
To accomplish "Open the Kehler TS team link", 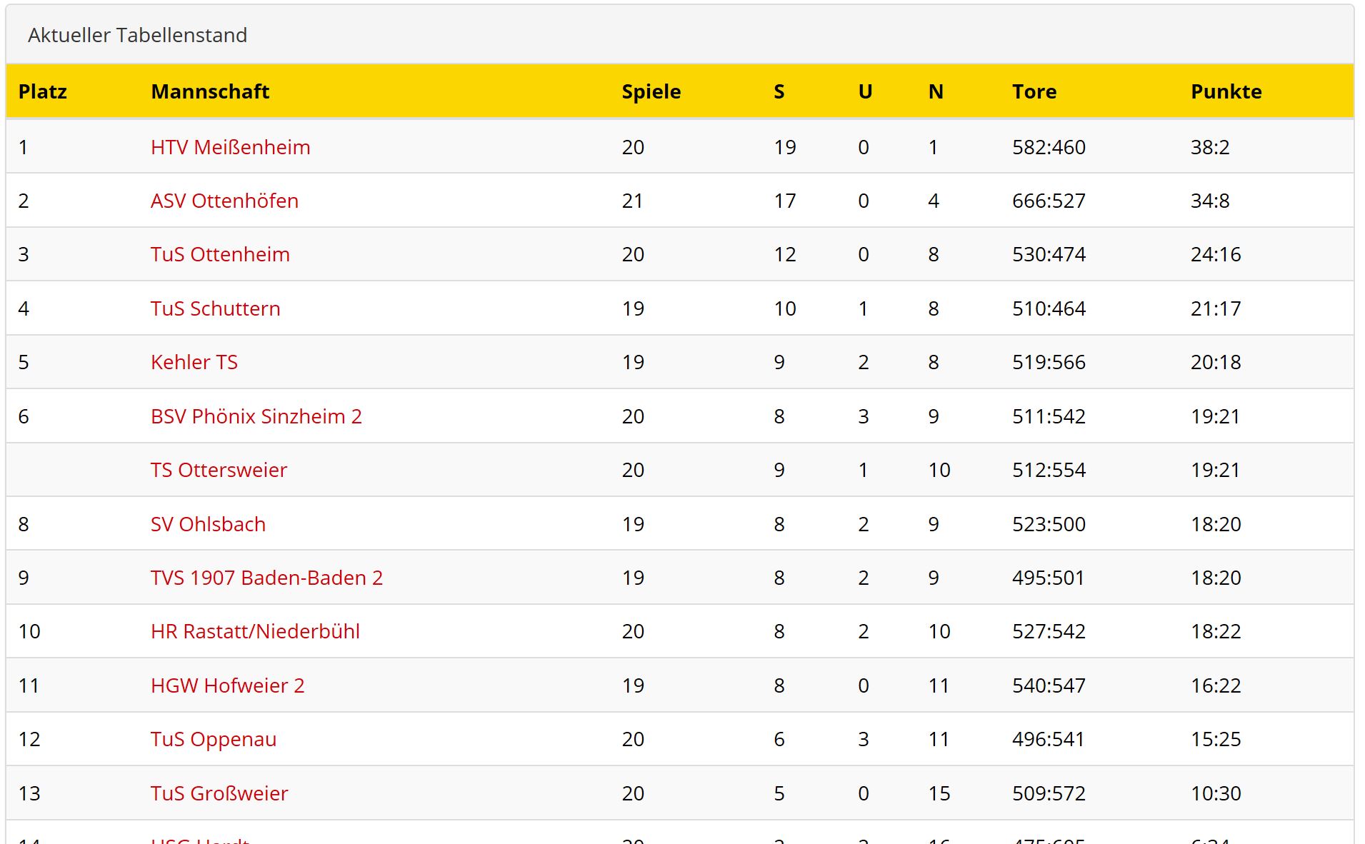I will click(x=194, y=362).
